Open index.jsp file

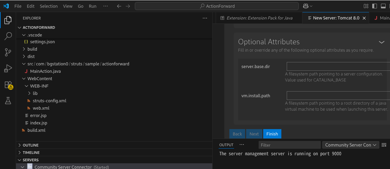[x=39, y=123]
